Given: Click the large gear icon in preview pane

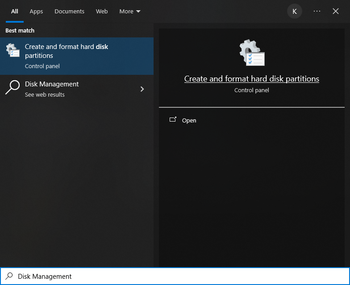Looking at the screenshot, I should point(252,53).
